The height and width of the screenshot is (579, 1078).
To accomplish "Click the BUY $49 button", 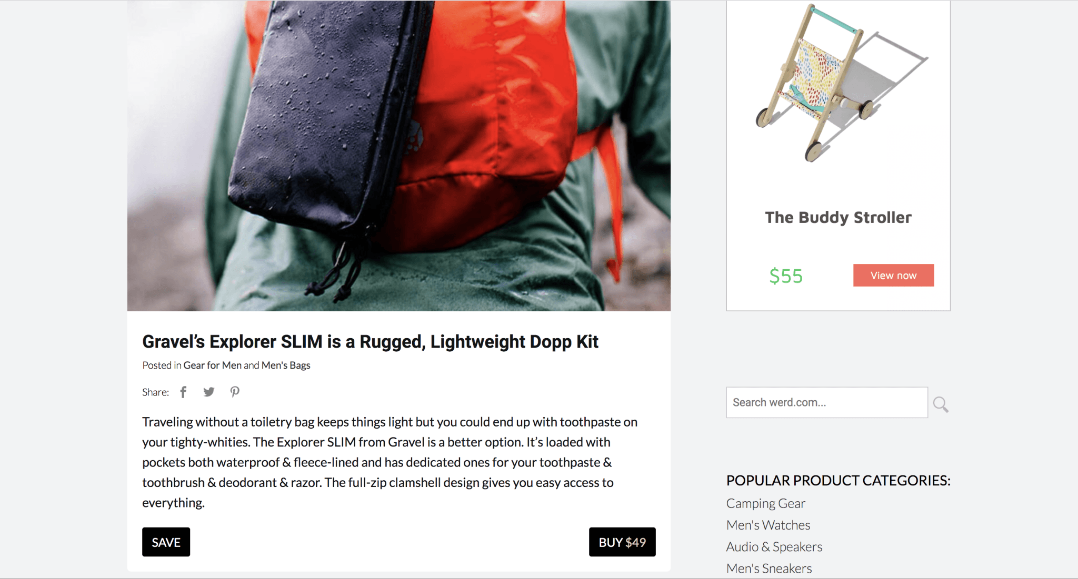I will click(622, 542).
